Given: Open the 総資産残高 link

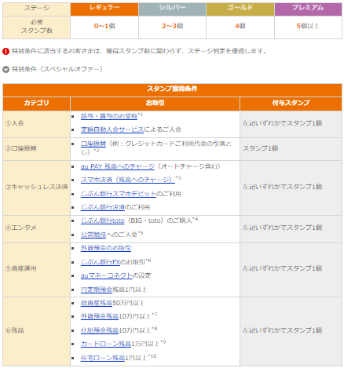Looking at the screenshot, I should click(x=97, y=303).
